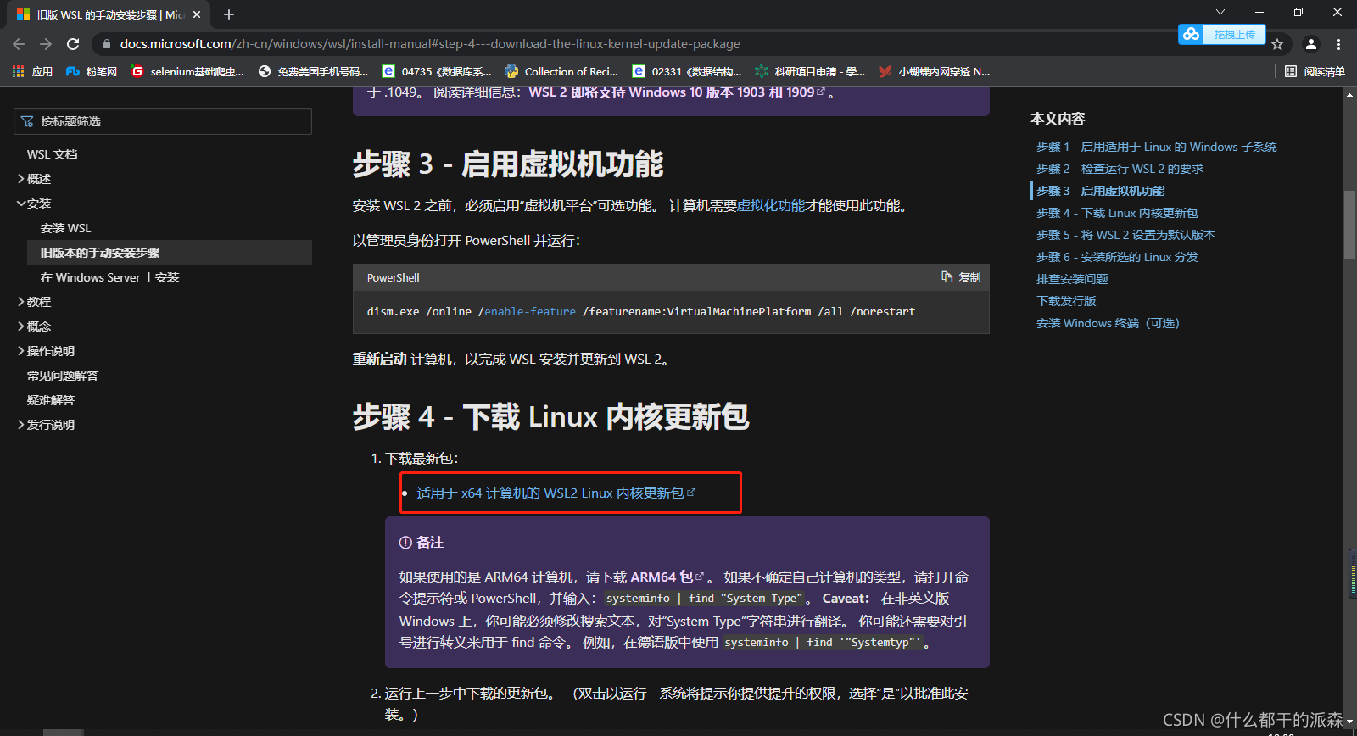Jump to 步骤 6 - 安装所选的 Linux 分发
1357x736 pixels.
click(1117, 258)
